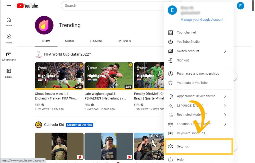
Task: Open Your data in YouTube
Action: click(x=199, y=83)
